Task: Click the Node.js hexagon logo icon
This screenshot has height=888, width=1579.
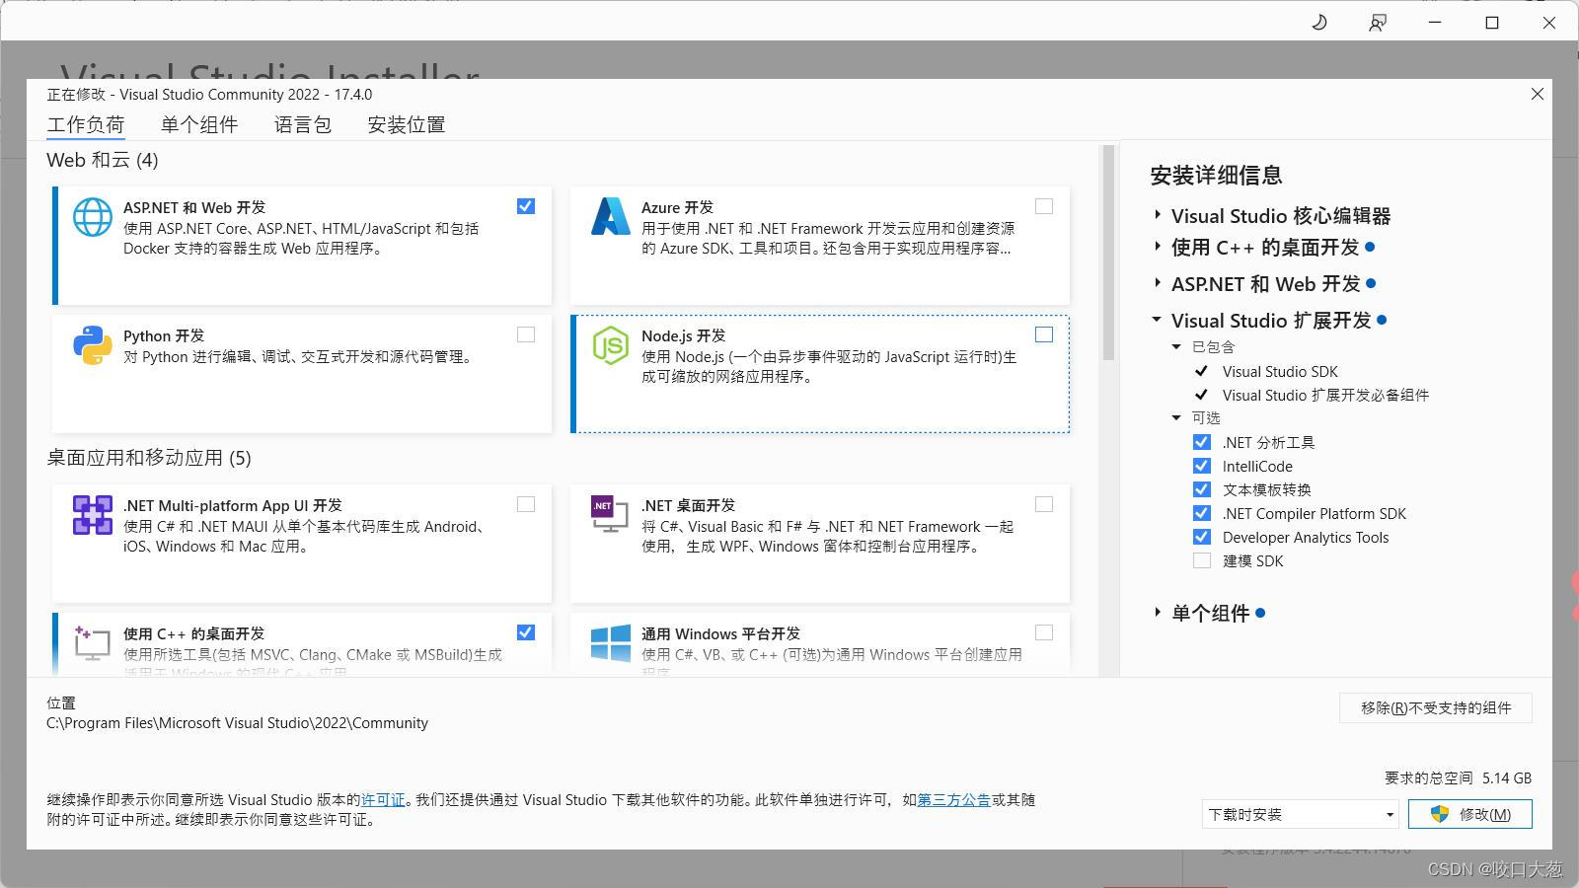Action: click(x=610, y=345)
